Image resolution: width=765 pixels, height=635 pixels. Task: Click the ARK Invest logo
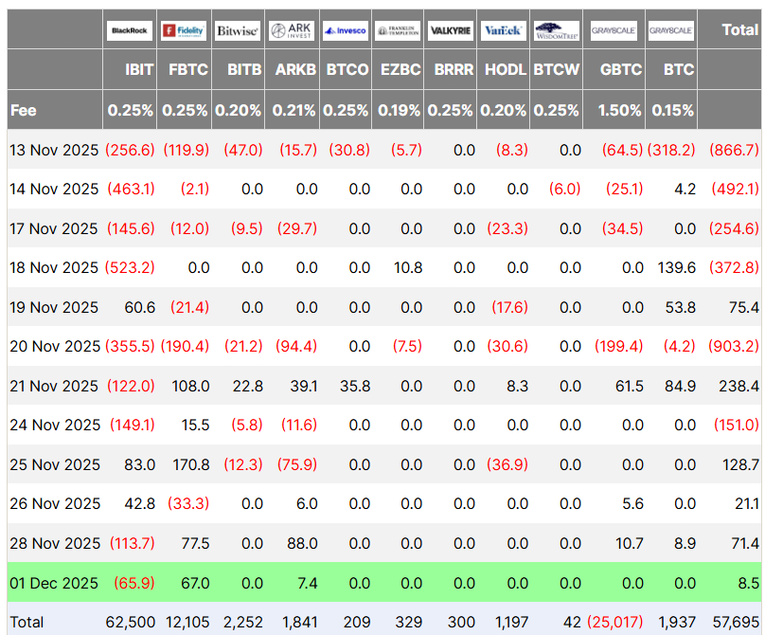pos(291,30)
